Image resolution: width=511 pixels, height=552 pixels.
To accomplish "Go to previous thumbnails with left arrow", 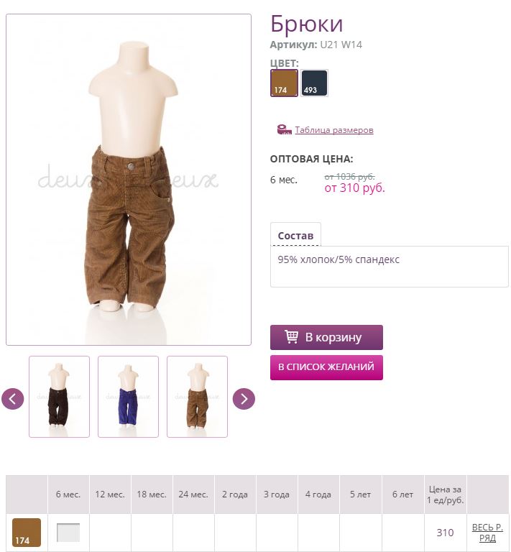I will 13,399.
